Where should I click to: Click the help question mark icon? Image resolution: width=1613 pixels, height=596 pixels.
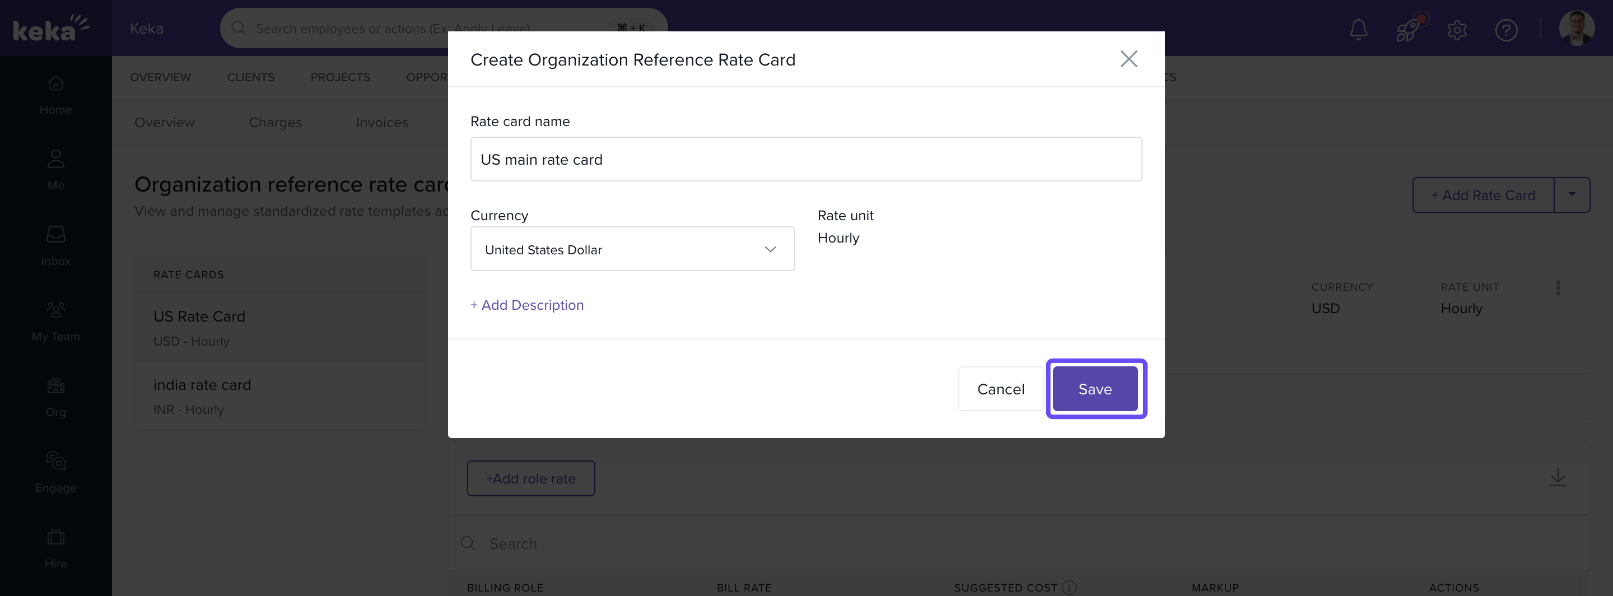point(1505,30)
